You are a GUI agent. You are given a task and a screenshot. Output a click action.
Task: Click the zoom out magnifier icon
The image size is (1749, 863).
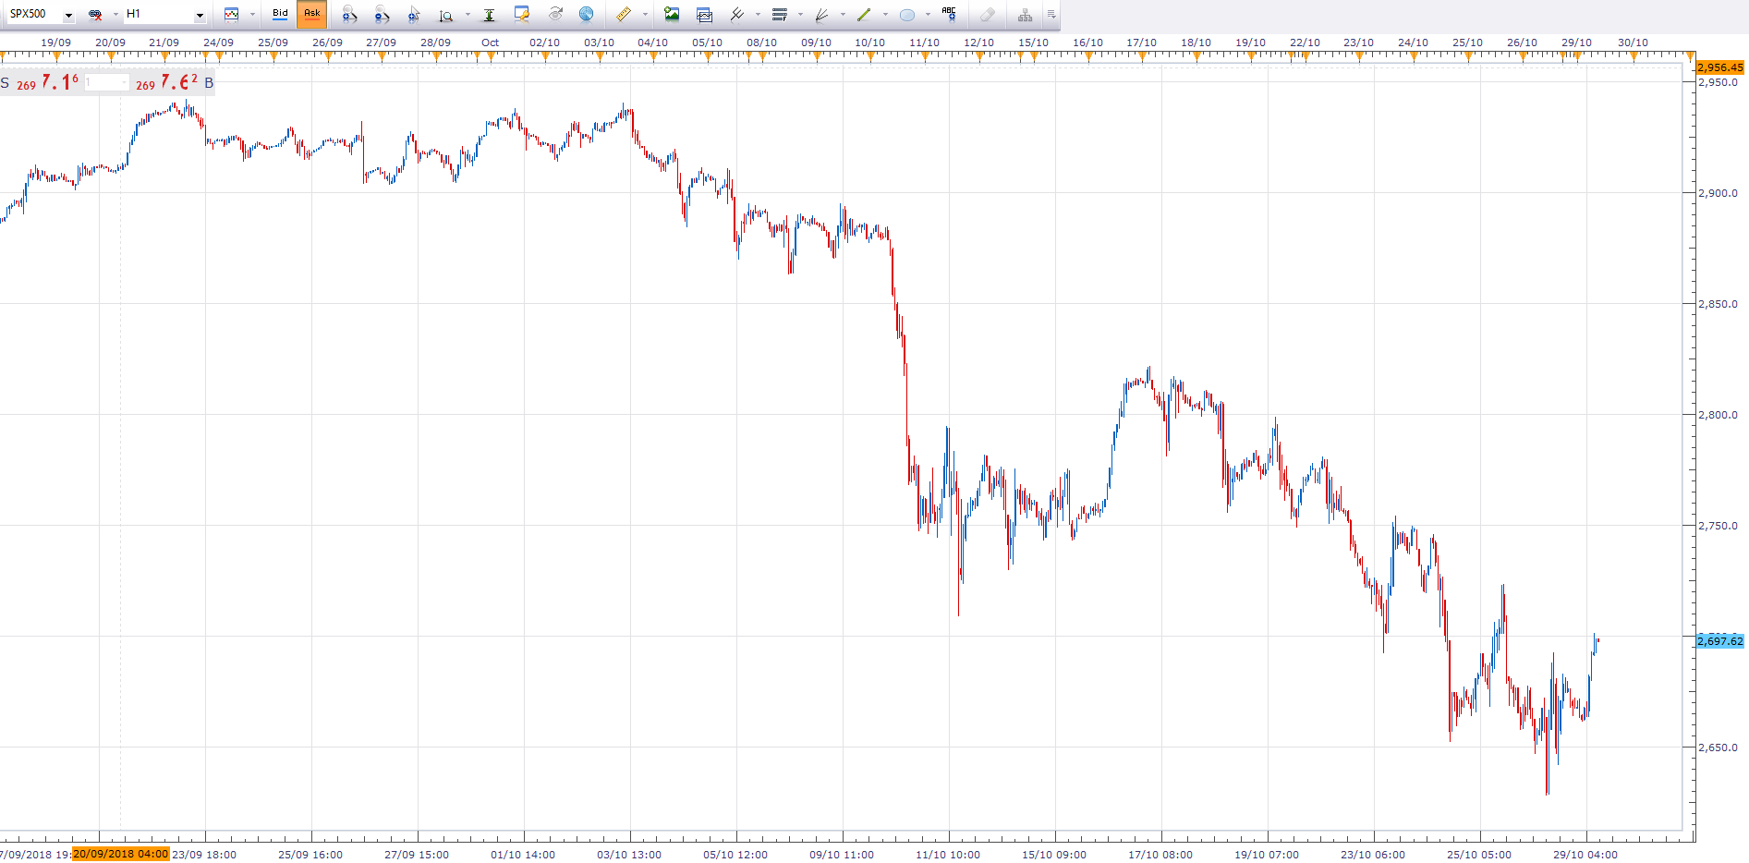pos(382,14)
